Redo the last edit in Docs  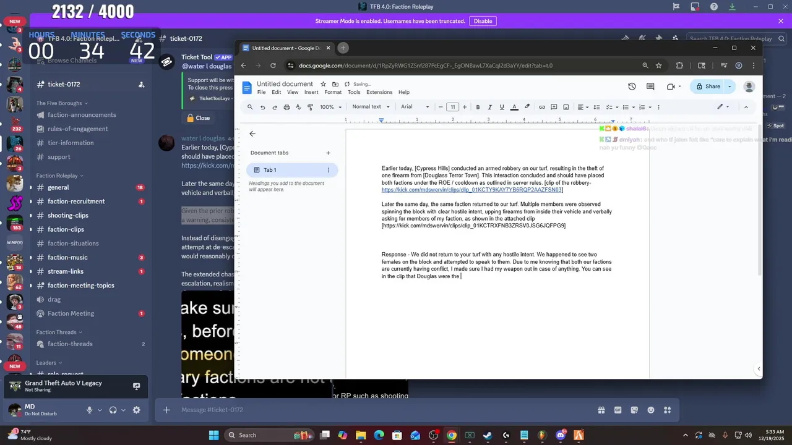[275, 107]
